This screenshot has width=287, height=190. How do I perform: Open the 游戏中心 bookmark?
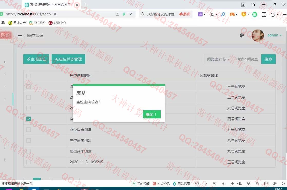point(57,23)
